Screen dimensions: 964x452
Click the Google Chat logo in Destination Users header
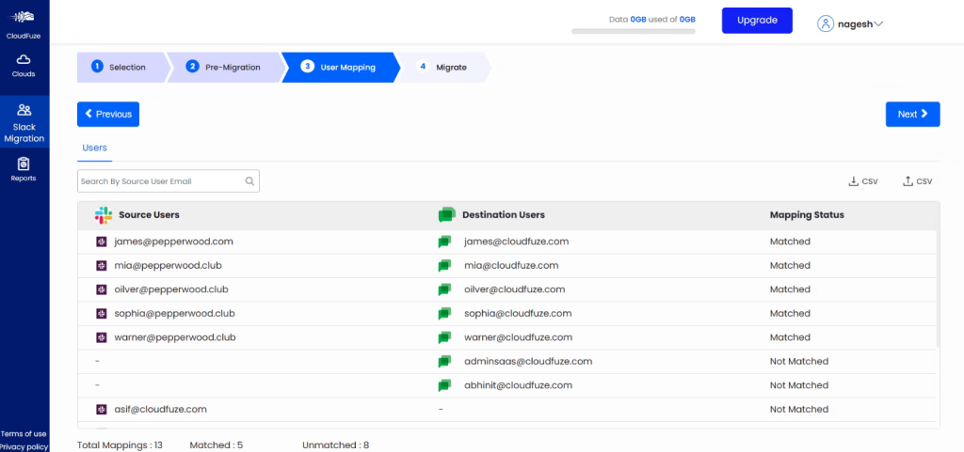[447, 214]
